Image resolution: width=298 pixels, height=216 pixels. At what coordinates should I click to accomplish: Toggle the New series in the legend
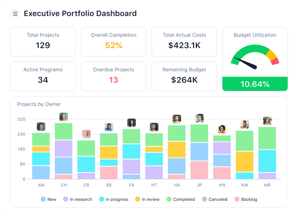pyautogui.click(x=48, y=199)
